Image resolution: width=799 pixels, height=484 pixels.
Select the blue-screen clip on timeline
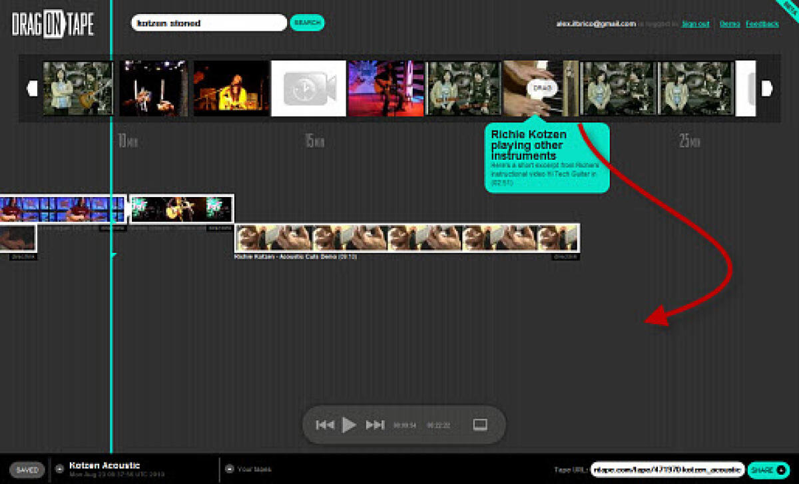point(63,208)
